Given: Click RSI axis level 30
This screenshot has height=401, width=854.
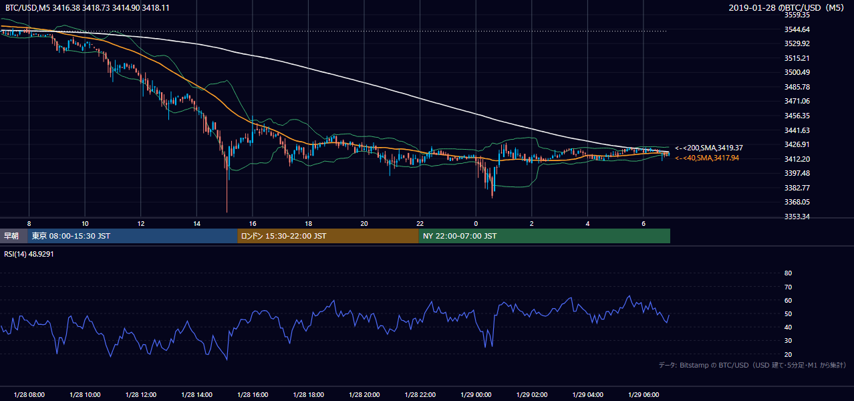Looking at the screenshot, I should [788, 341].
